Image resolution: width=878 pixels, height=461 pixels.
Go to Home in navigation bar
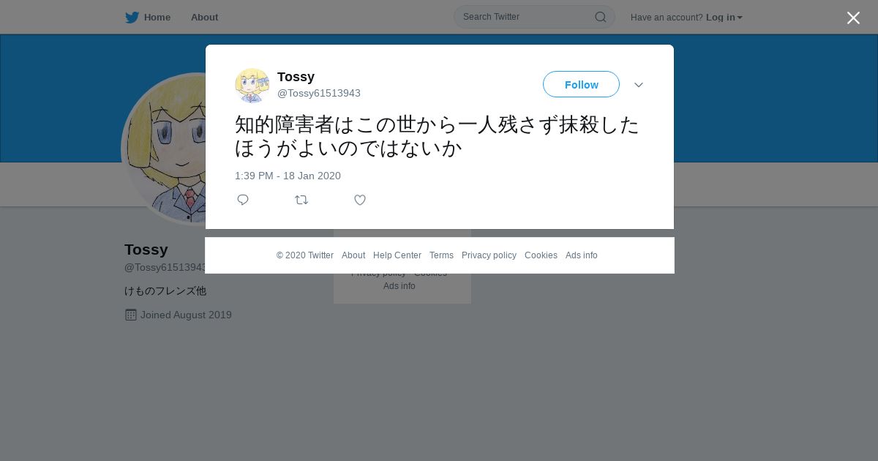[157, 17]
